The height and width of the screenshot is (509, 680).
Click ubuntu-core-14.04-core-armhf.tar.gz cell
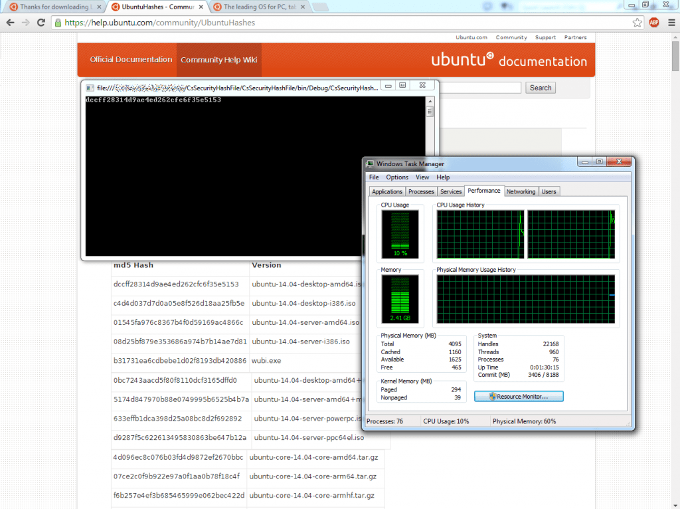point(312,496)
